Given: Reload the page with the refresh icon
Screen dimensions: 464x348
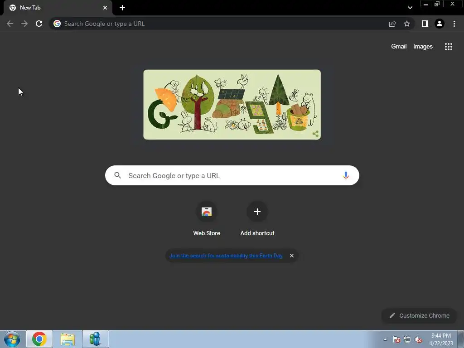Looking at the screenshot, I should [39, 24].
